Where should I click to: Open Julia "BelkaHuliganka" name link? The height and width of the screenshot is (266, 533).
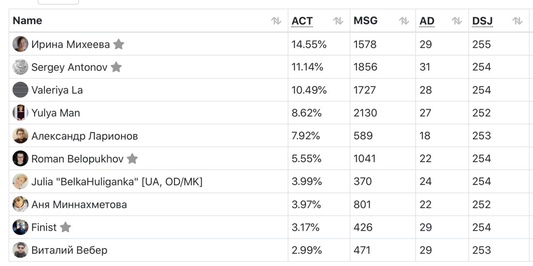(x=117, y=182)
